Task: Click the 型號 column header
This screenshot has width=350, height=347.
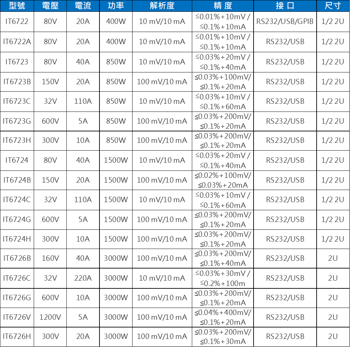Action: (x=17, y=6)
